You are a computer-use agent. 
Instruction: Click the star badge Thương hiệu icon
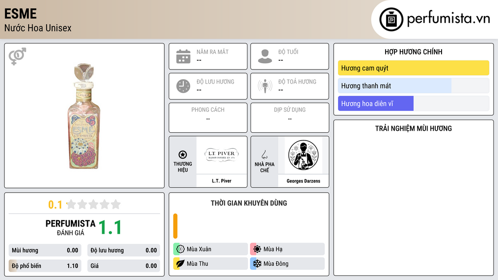[x=183, y=155]
